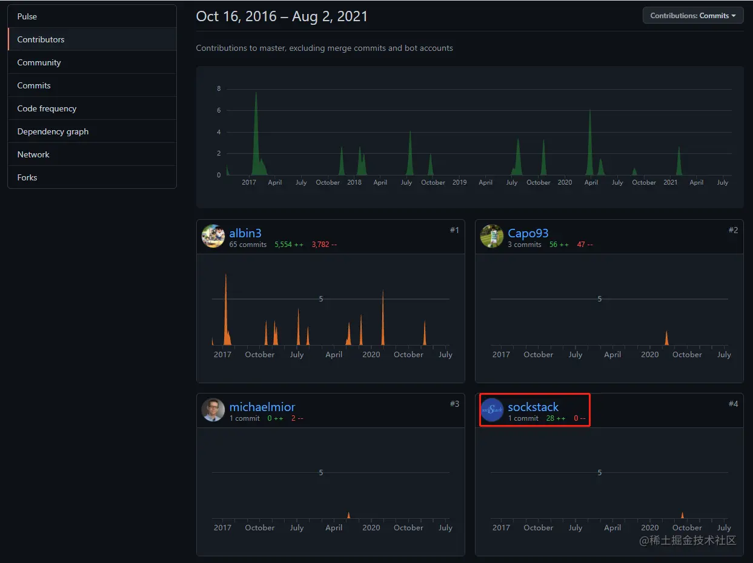Click the #1 rank on albin3 card
Screen dimensions: 753x563
[454, 230]
